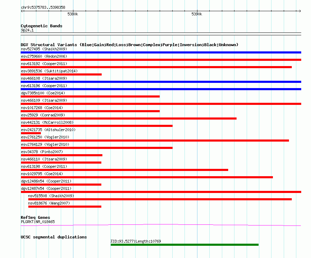Click the nsv515508 Shaikh2009 red bar

[160, 199]
